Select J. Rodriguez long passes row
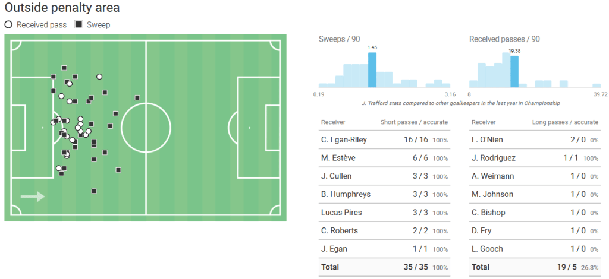This screenshot has height=279, width=609. 535,158
